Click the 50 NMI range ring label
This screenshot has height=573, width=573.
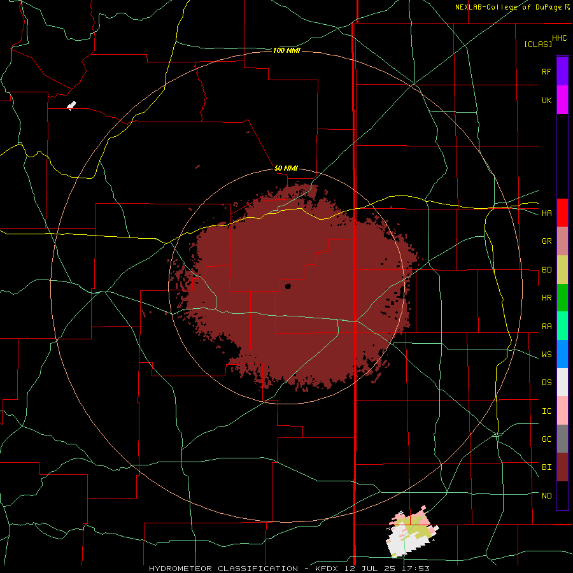click(286, 168)
